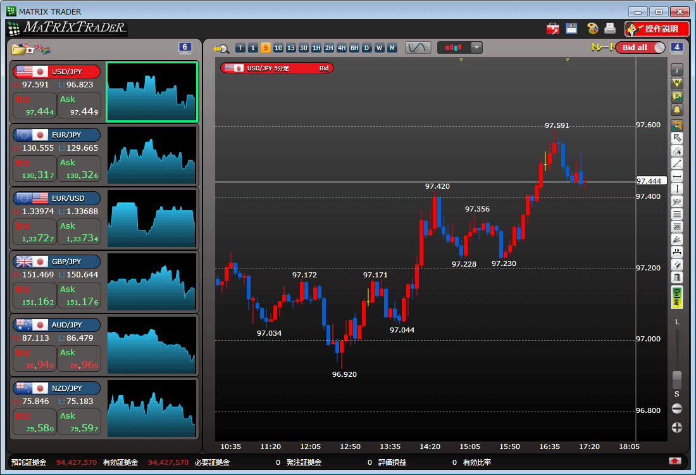The image size is (696, 475).
Task: Click the USD/JPY pair label
Action: [x=57, y=72]
